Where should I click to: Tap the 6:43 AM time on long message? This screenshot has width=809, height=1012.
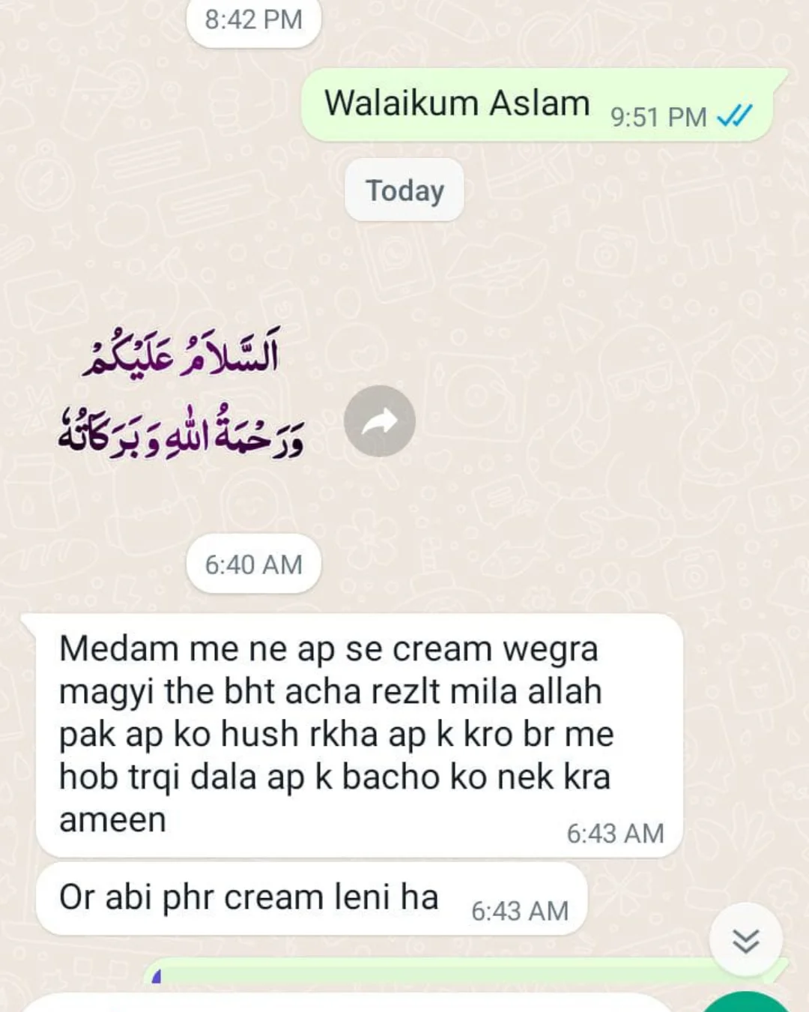[x=615, y=834]
